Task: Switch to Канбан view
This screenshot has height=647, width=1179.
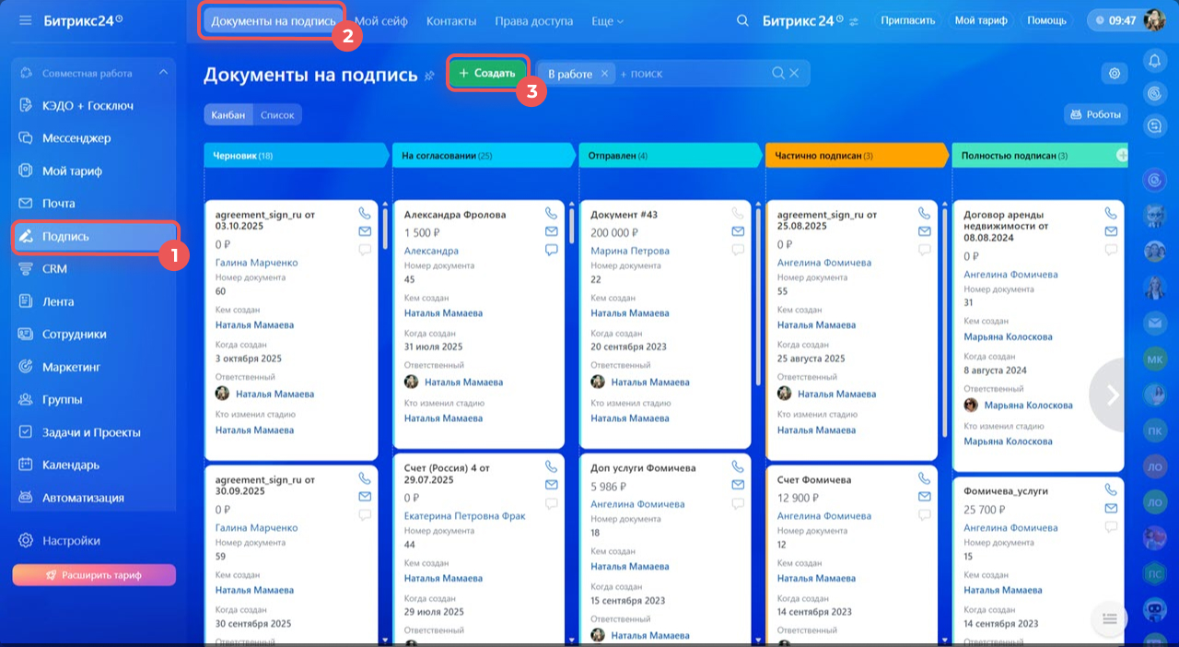Action: (x=228, y=115)
